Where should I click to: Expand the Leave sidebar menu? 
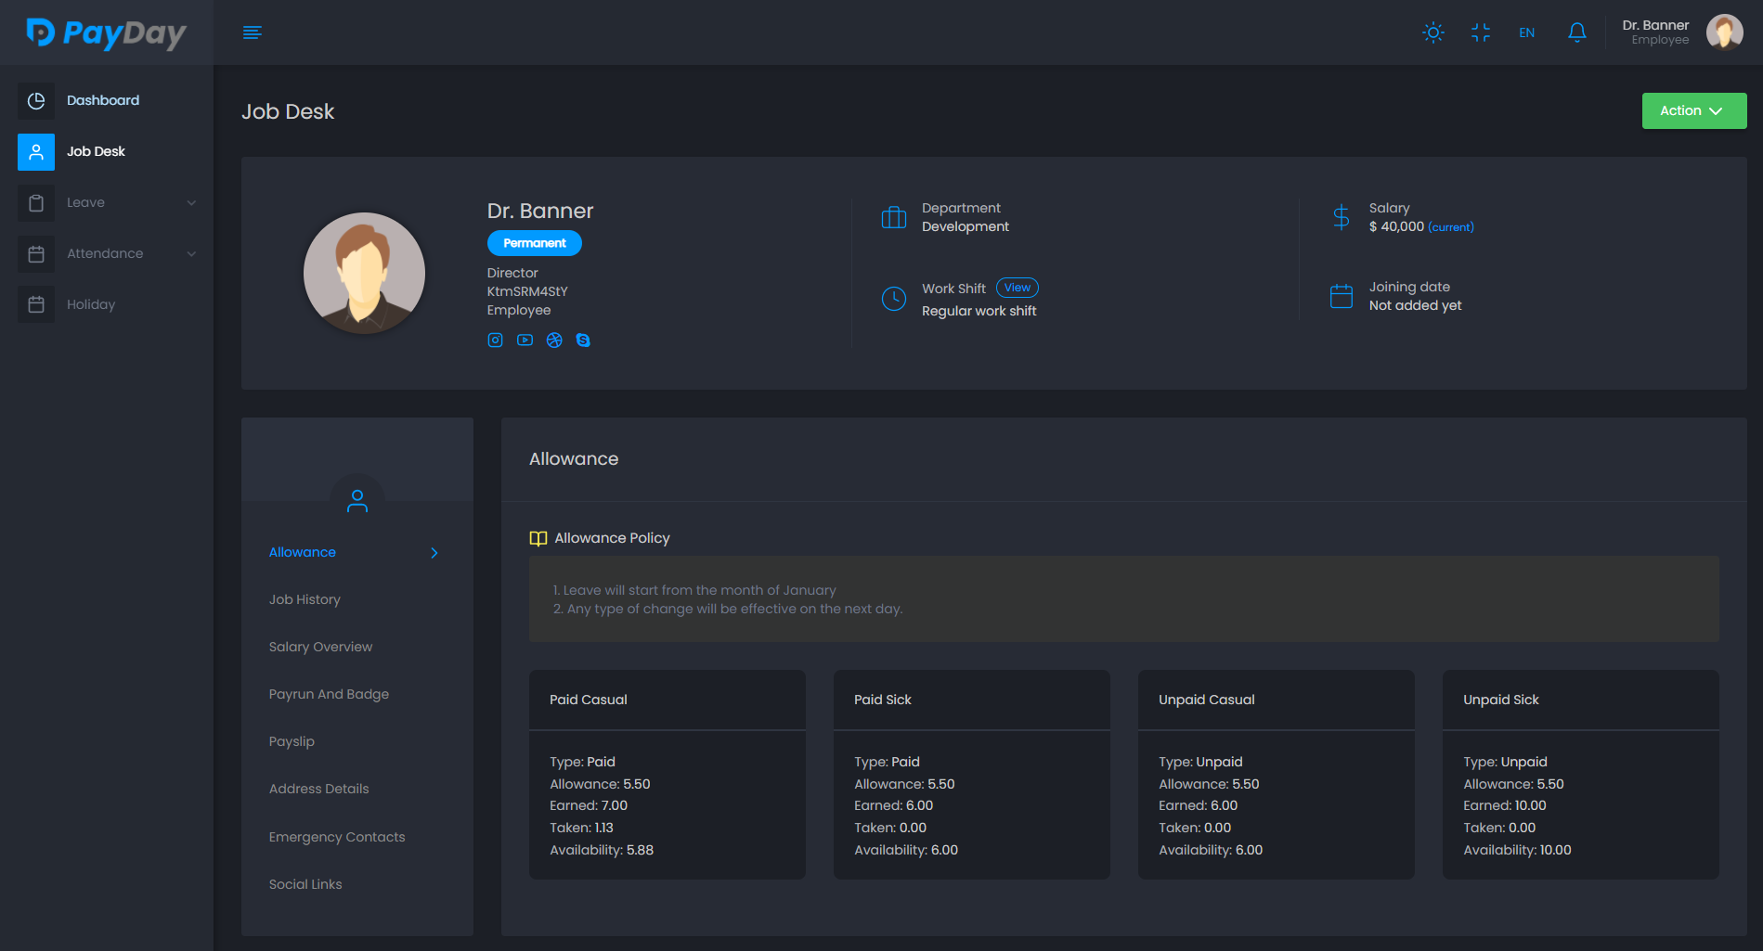click(x=107, y=202)
